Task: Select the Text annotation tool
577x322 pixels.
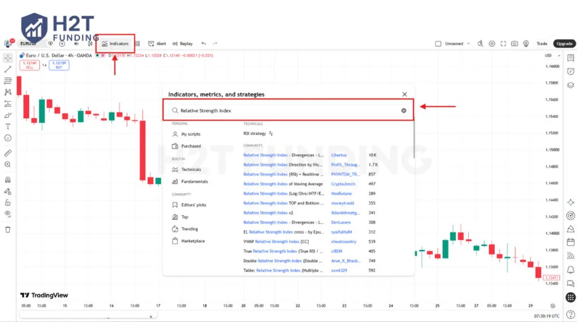Action: [8, 127]
